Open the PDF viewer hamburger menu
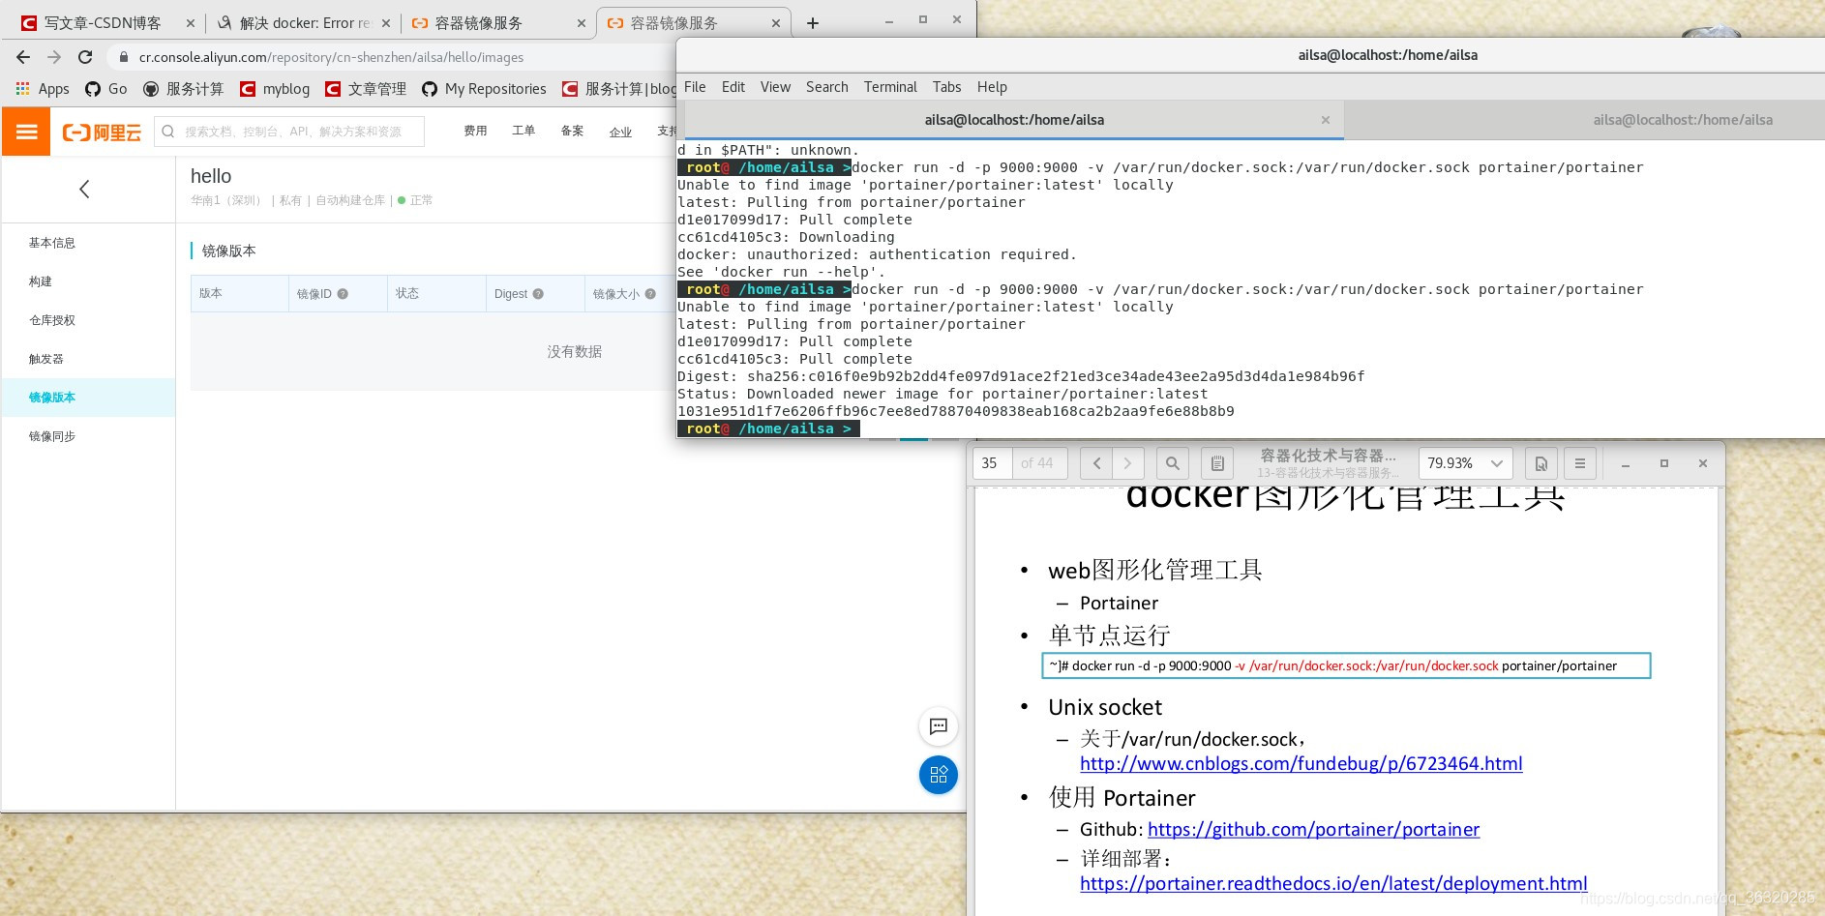1825x916 pixels. [x=1580, y=463]
